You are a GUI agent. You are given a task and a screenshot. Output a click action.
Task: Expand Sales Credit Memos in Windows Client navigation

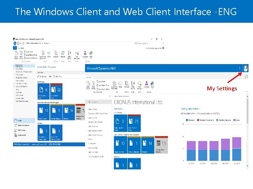point(14,86)
